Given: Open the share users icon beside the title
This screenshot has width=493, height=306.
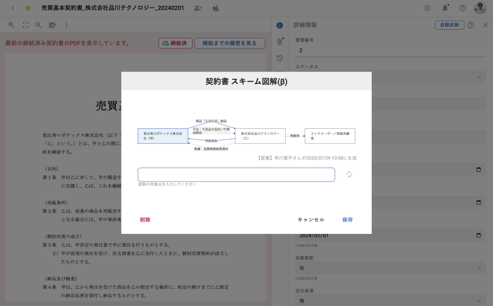Looking at the screenshot, I should coord(198,8).
